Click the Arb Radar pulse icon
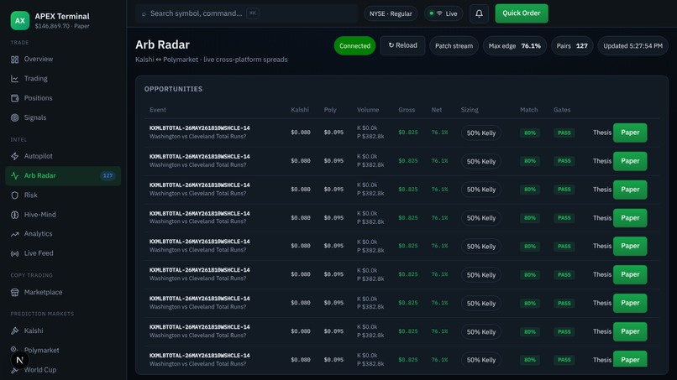The image size is (677, 380). pyautogui.click(x=14, y=175)
